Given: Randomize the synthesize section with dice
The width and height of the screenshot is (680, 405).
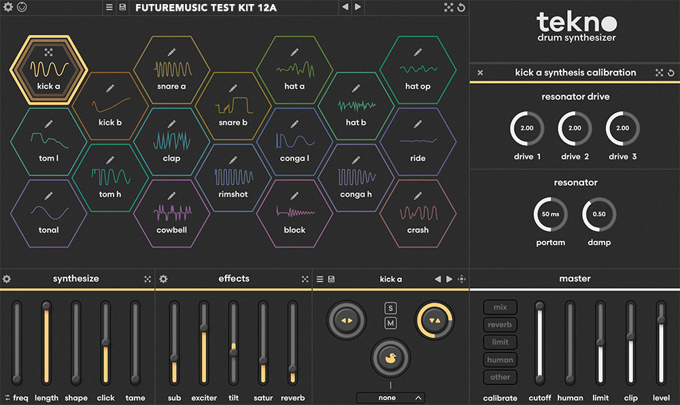Looking at the screenshot, I should coord(148,279).
